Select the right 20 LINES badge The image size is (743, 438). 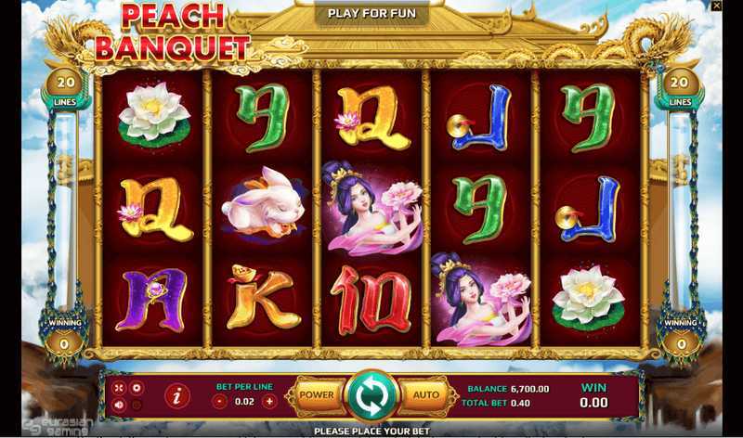[x=680, y=88]
